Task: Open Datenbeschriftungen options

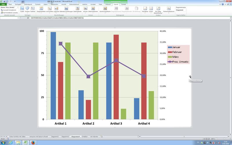Action: click(x=66, y=10)
